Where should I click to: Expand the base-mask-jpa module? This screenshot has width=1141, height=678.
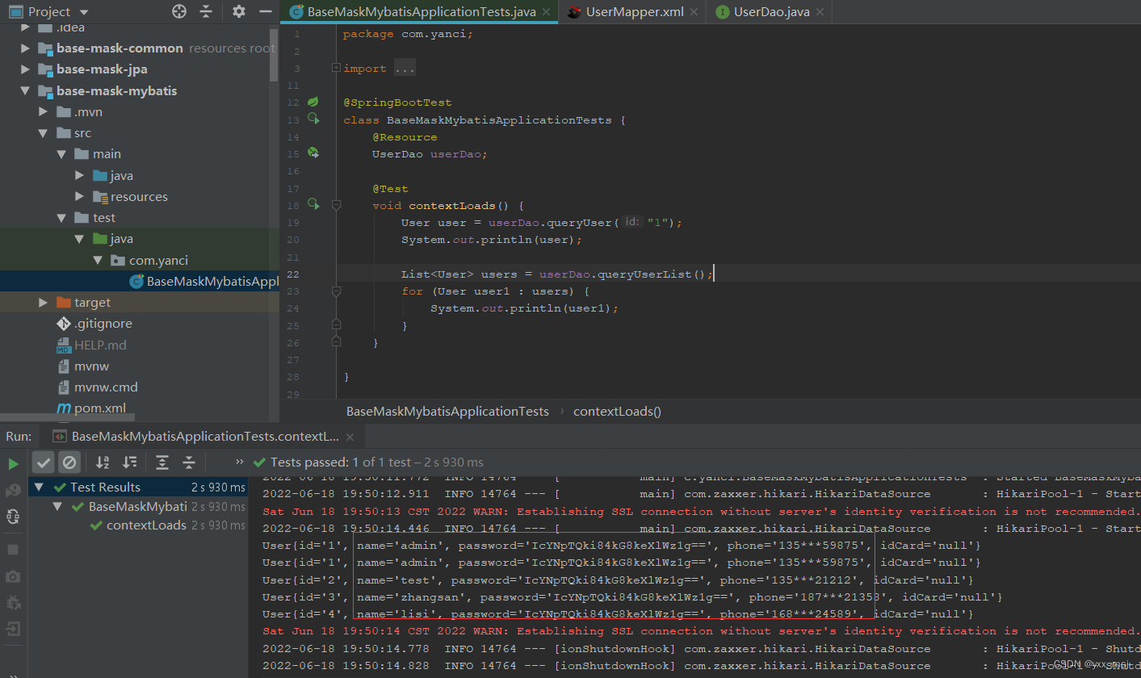tap(26, 69)
